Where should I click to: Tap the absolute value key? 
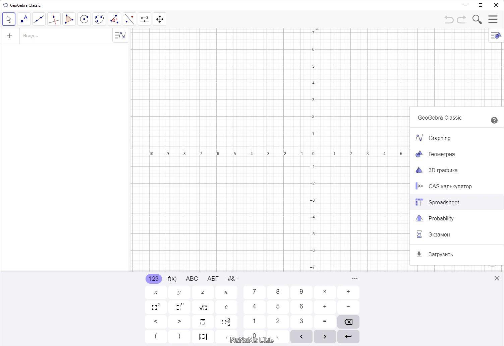pos(203,336)
